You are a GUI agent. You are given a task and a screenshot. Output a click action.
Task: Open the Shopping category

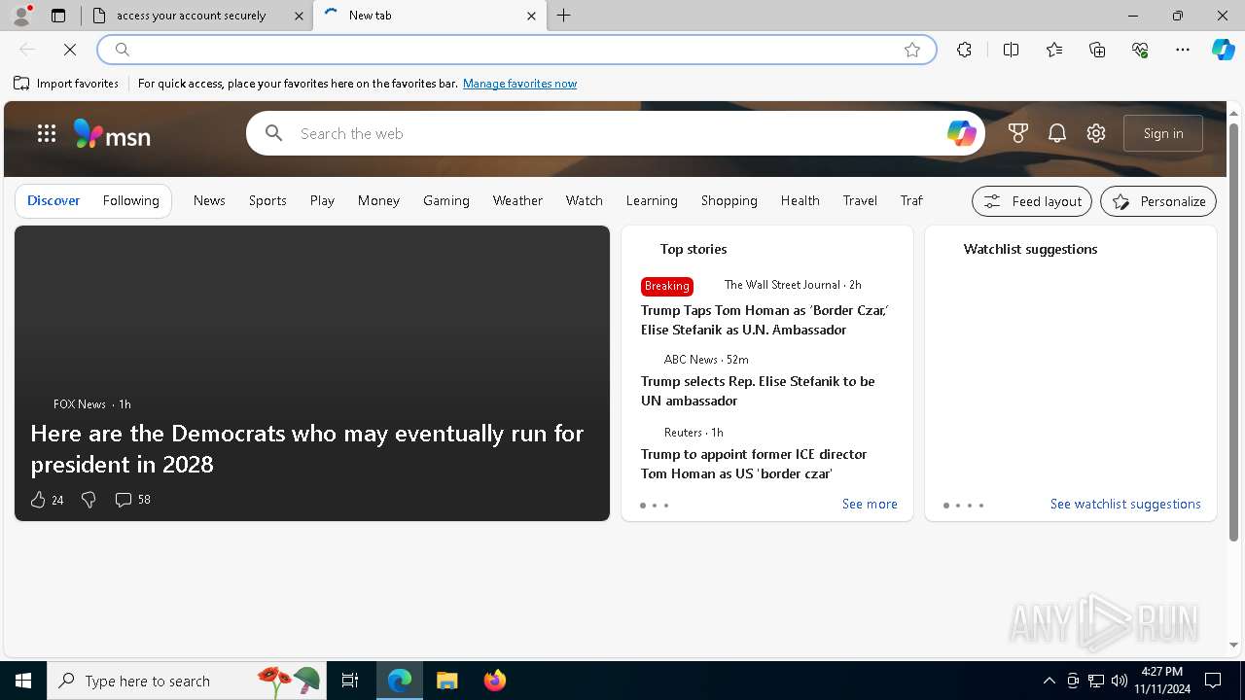729,200
